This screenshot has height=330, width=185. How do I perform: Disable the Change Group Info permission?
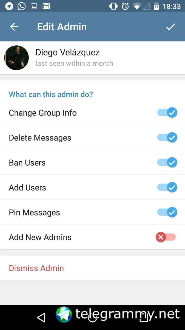coord(167,113)
